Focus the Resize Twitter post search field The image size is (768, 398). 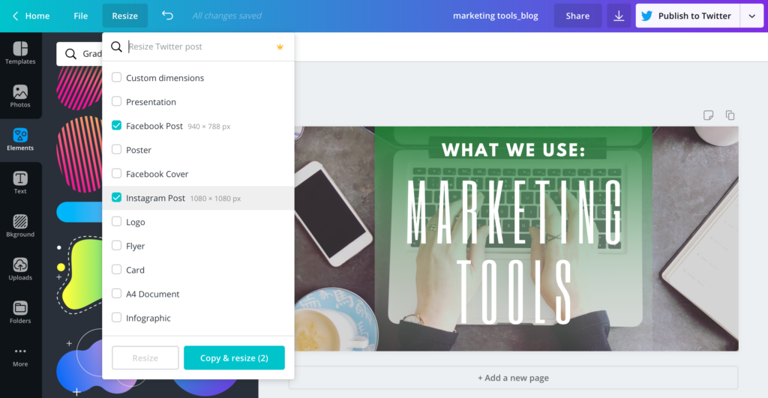coord(198,46)
